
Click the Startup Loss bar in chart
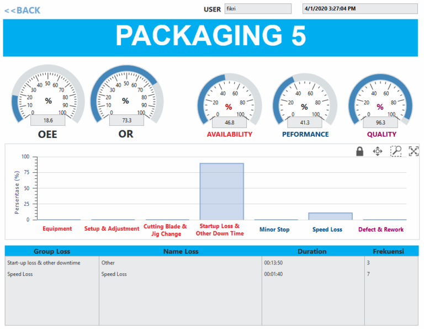click(221, 191)
